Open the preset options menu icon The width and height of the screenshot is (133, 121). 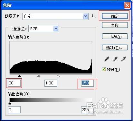[94, 16]
